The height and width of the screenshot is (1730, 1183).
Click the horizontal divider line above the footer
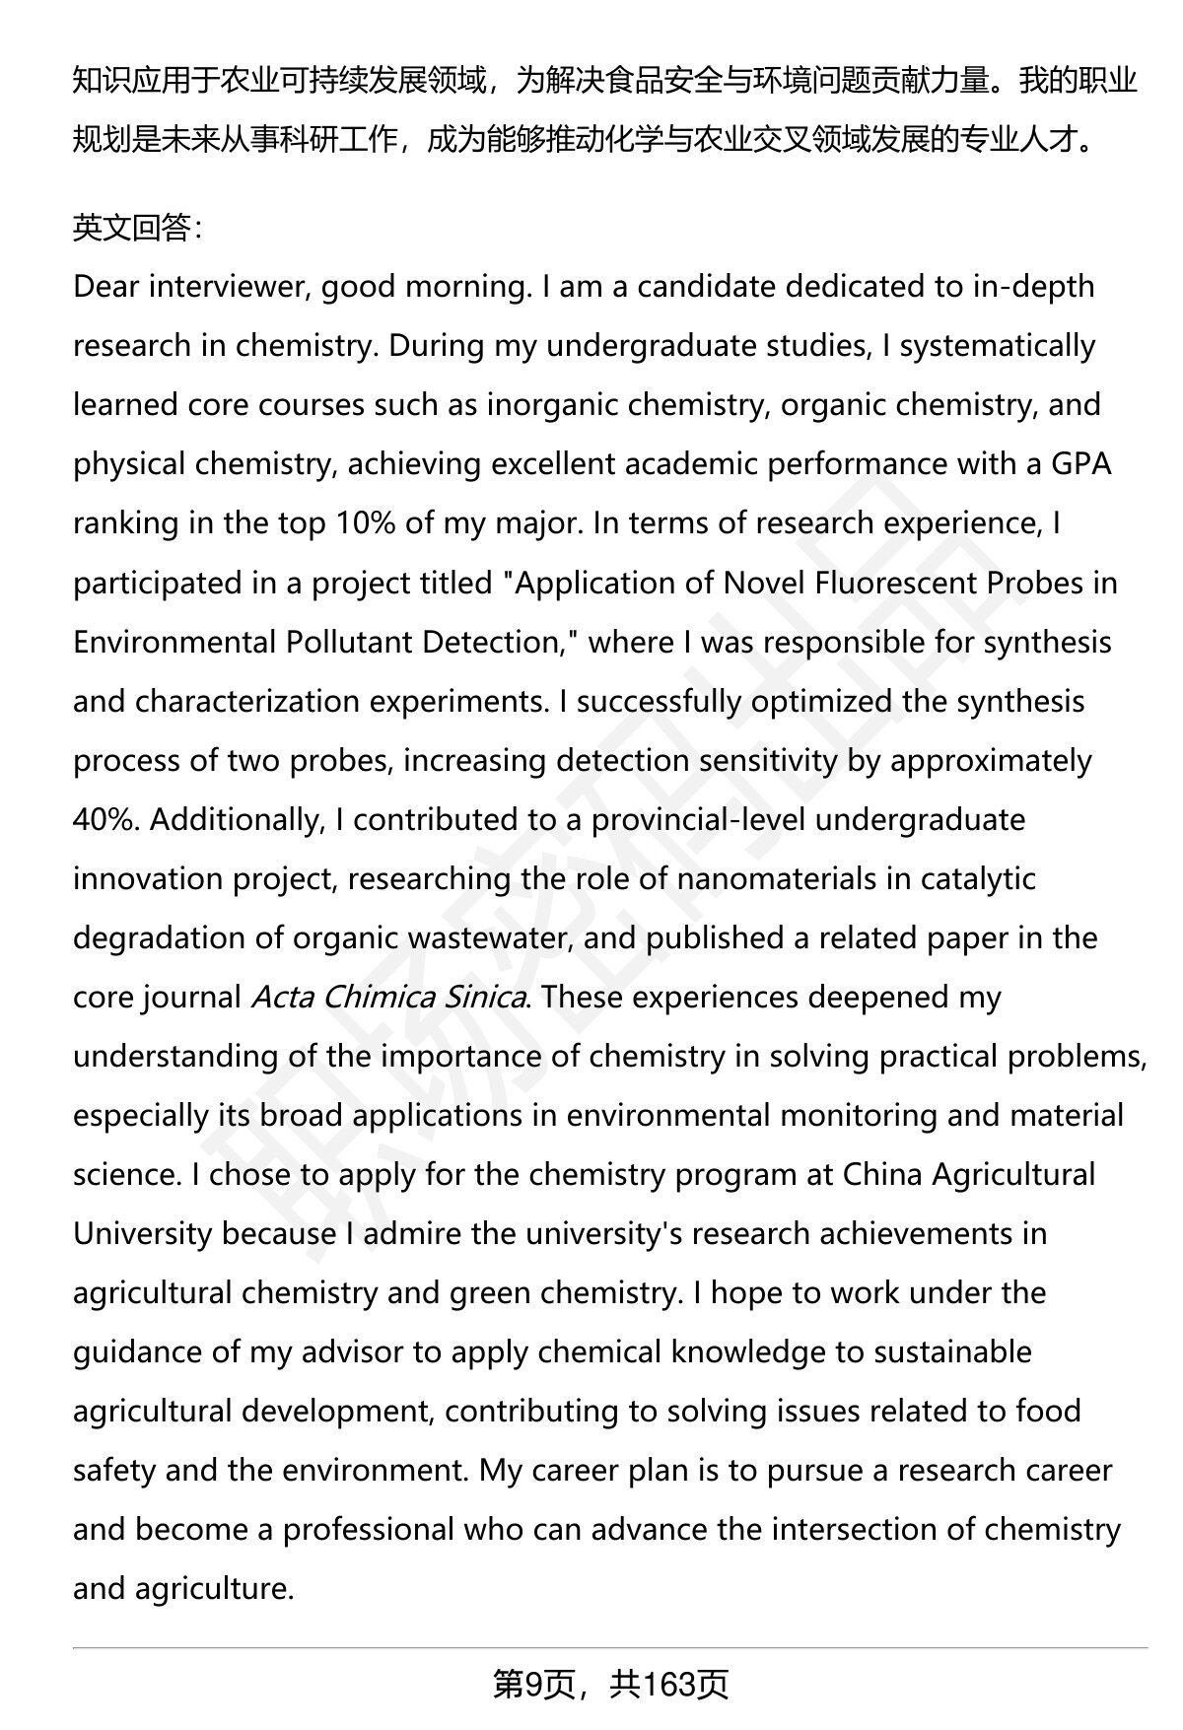[x=610, y=1647]
